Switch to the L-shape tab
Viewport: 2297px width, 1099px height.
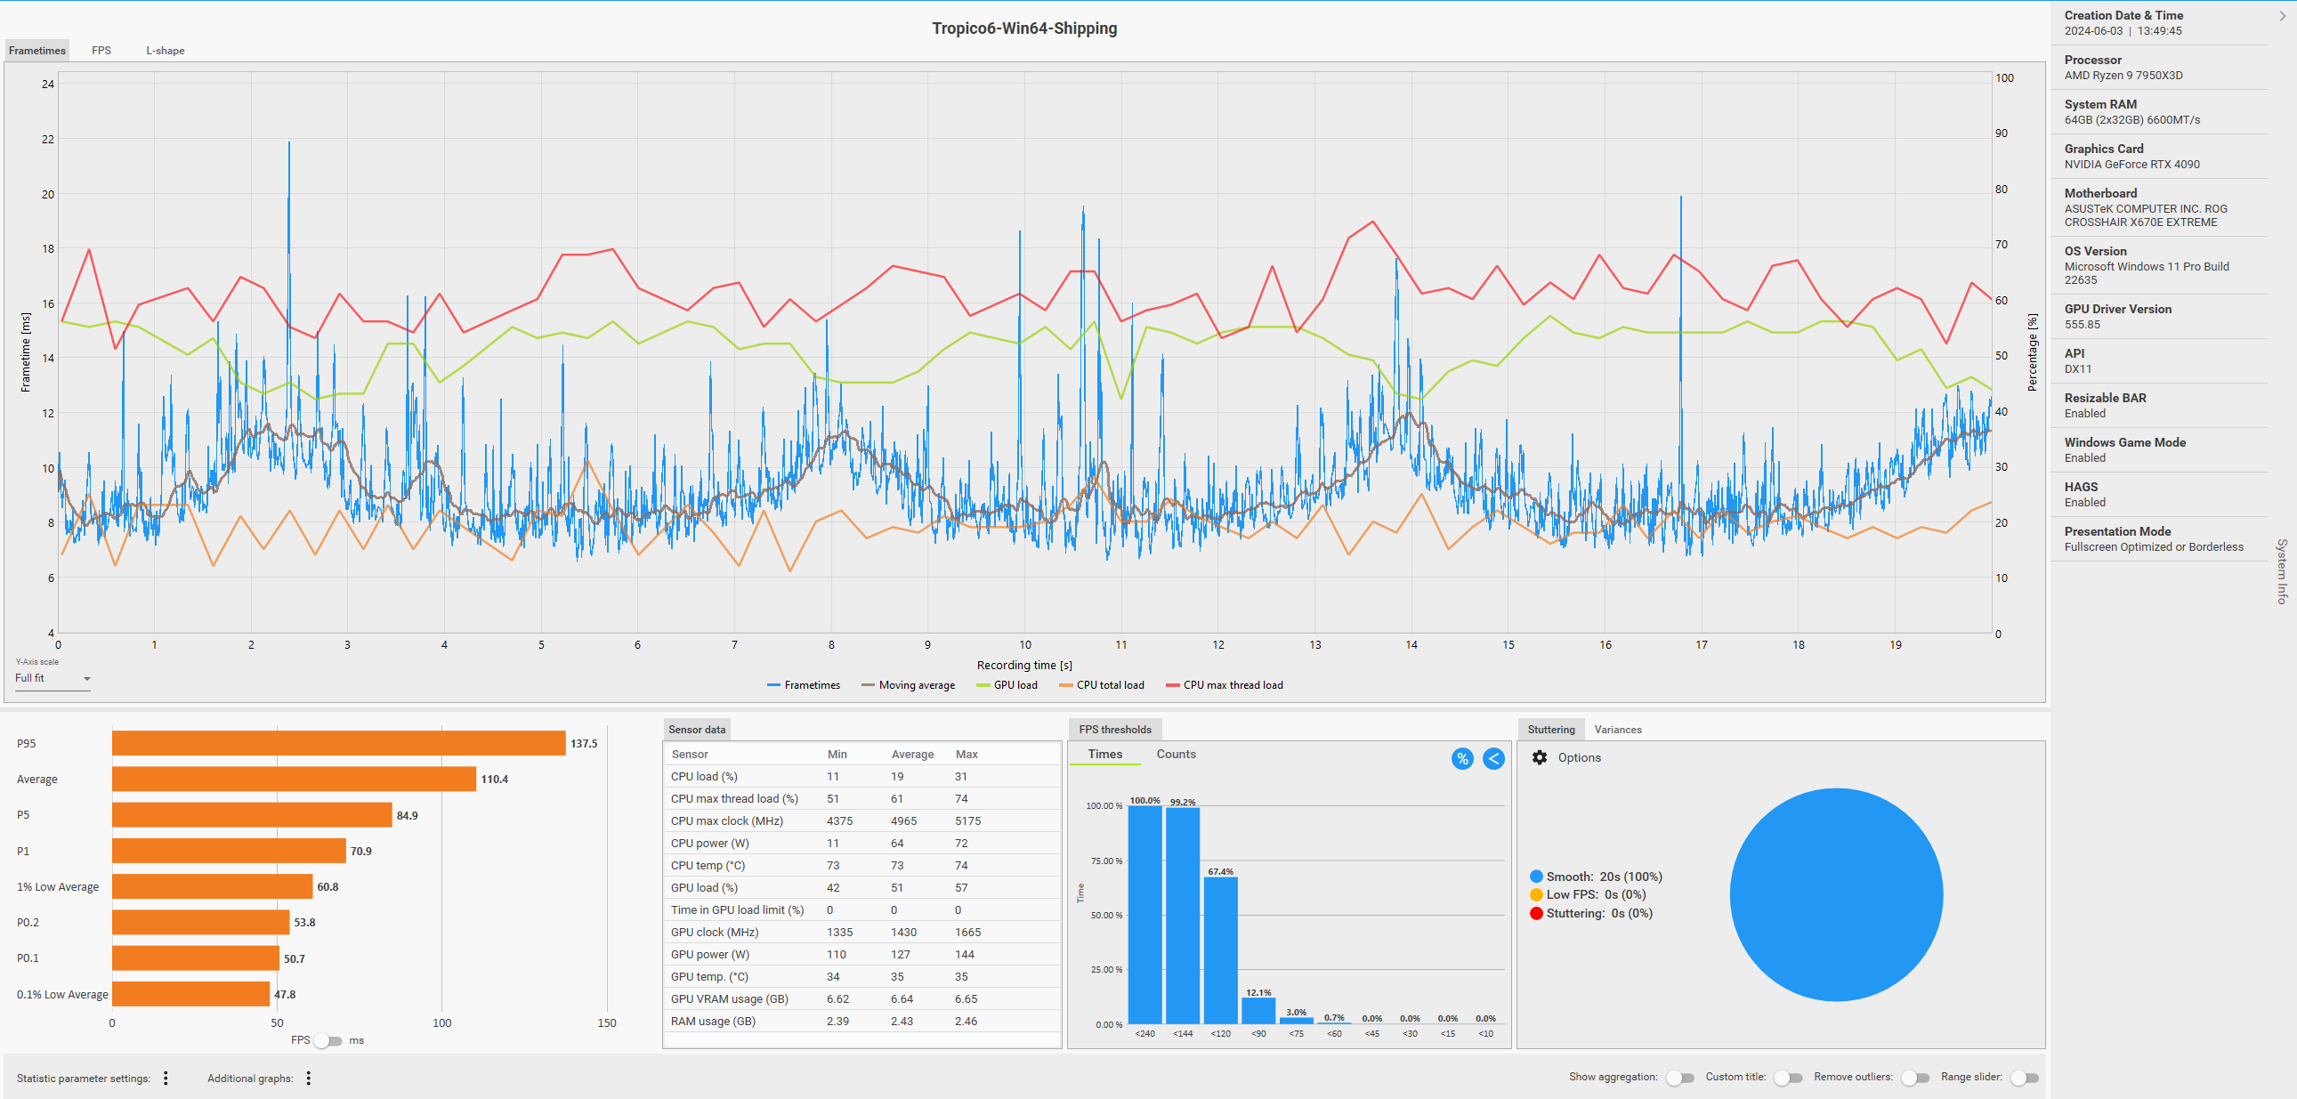pos(165,51)
